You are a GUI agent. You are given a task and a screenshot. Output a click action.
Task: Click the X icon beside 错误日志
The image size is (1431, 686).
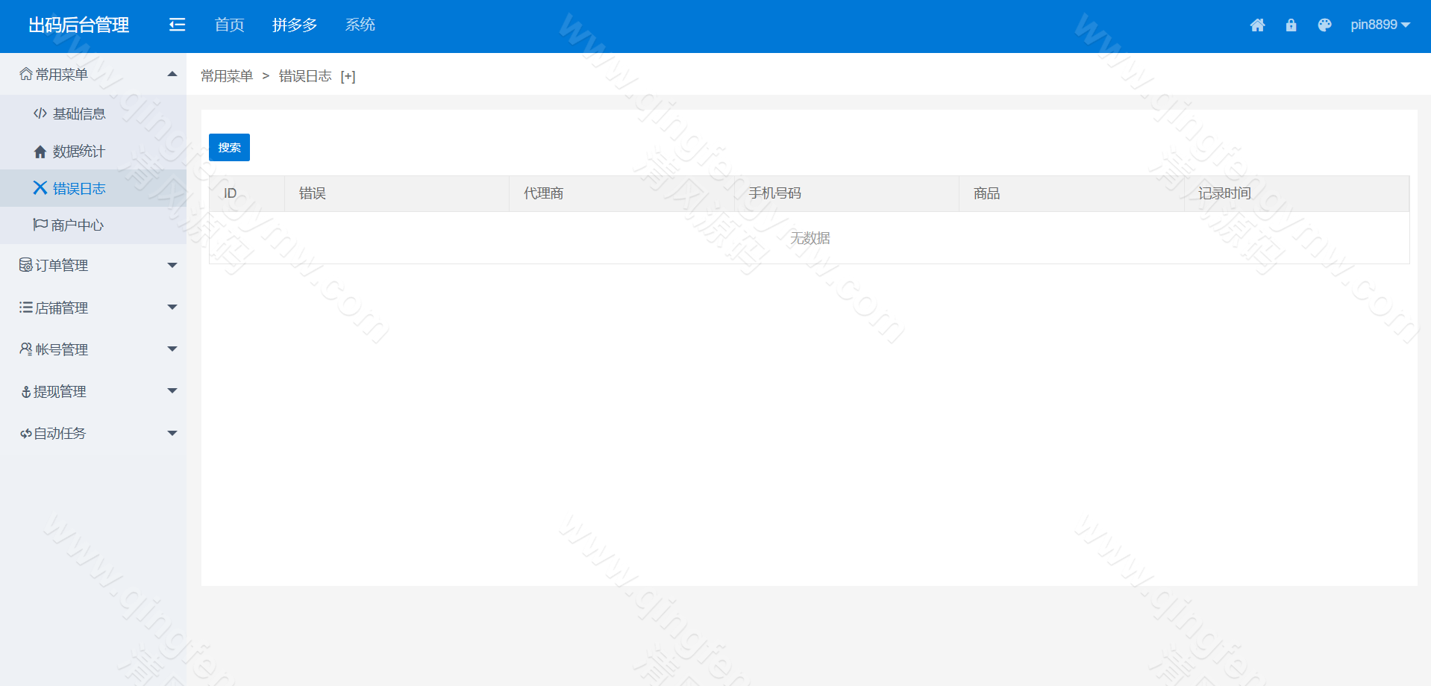coord(40,188)
